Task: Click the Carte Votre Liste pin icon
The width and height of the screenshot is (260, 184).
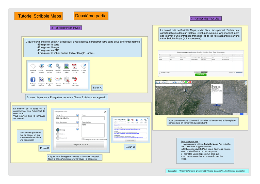Action: 75,80
